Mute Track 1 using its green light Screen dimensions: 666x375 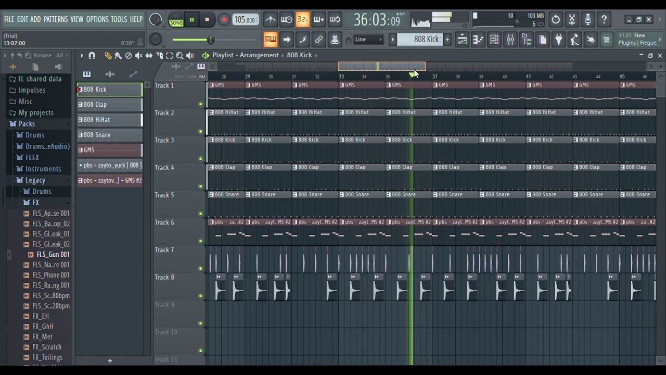coord(200,104)
